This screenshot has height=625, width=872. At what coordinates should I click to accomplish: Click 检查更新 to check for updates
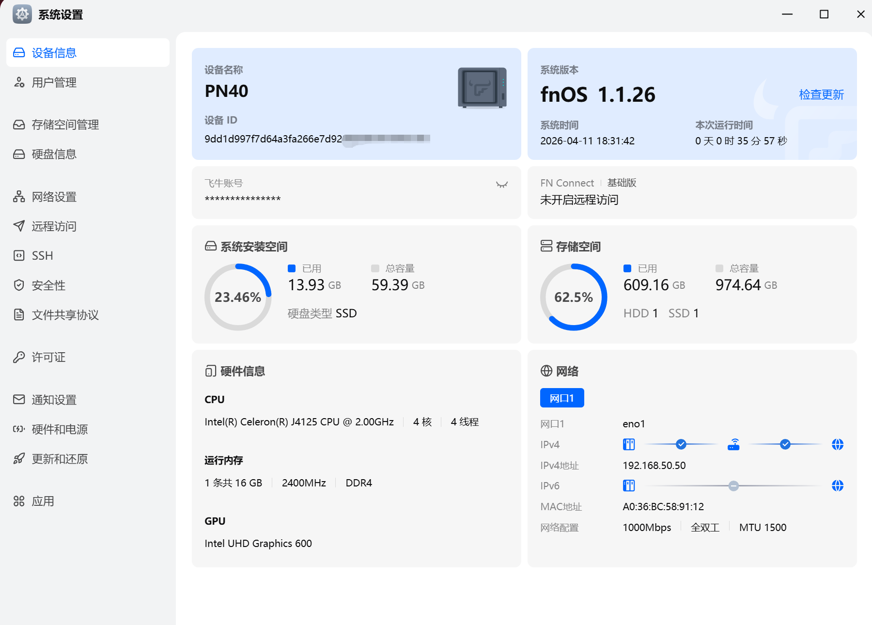tap(821, 94)
